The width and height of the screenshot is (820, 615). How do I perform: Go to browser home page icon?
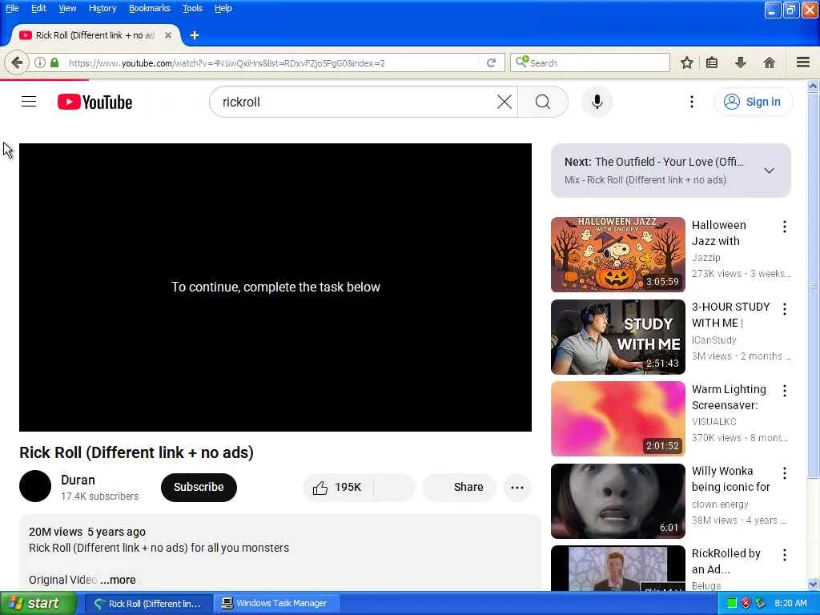coord(769,62)
